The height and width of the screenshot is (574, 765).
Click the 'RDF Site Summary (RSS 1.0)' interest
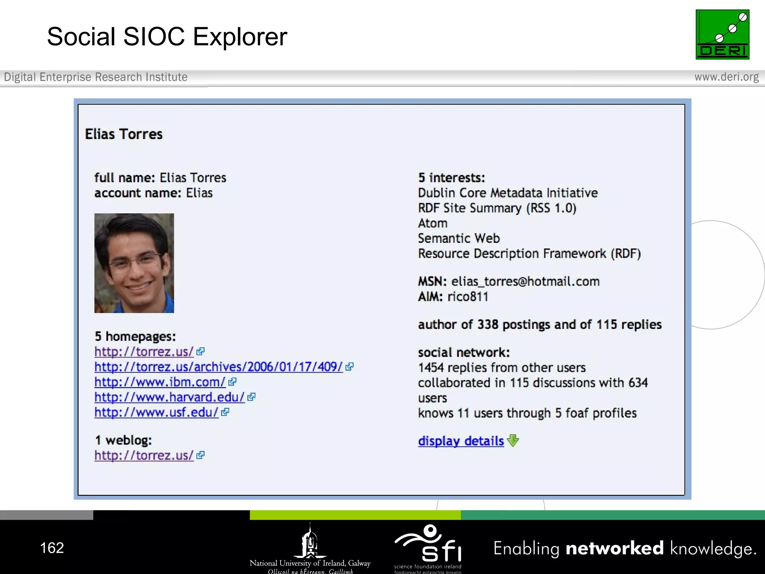point(497,208)
